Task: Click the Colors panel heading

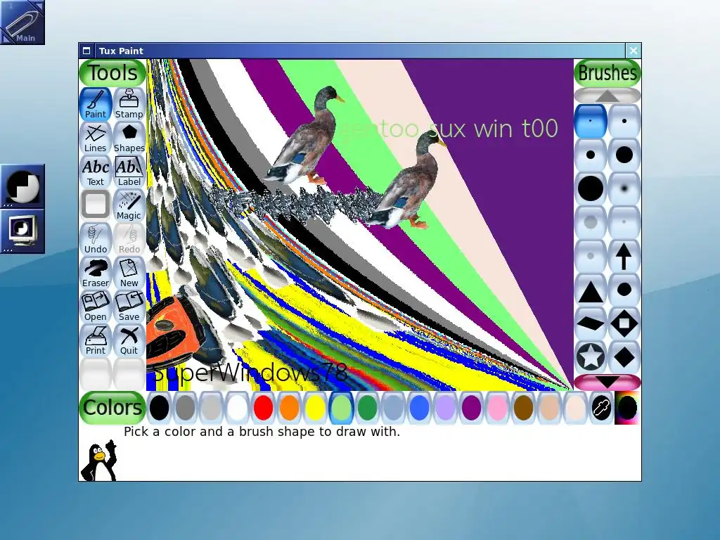Action: click(112, 407)
